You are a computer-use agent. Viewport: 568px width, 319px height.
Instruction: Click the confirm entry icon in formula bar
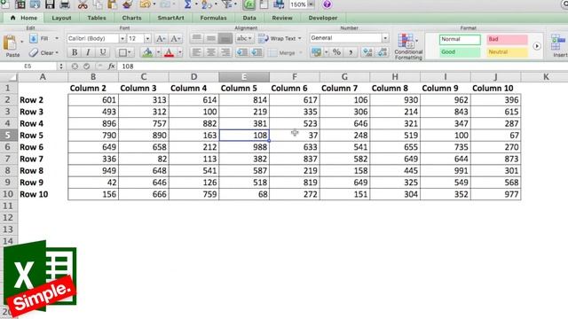tap(87, 66)
